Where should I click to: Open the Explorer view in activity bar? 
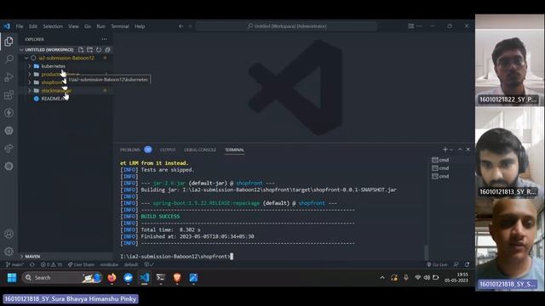pos(9,42)
